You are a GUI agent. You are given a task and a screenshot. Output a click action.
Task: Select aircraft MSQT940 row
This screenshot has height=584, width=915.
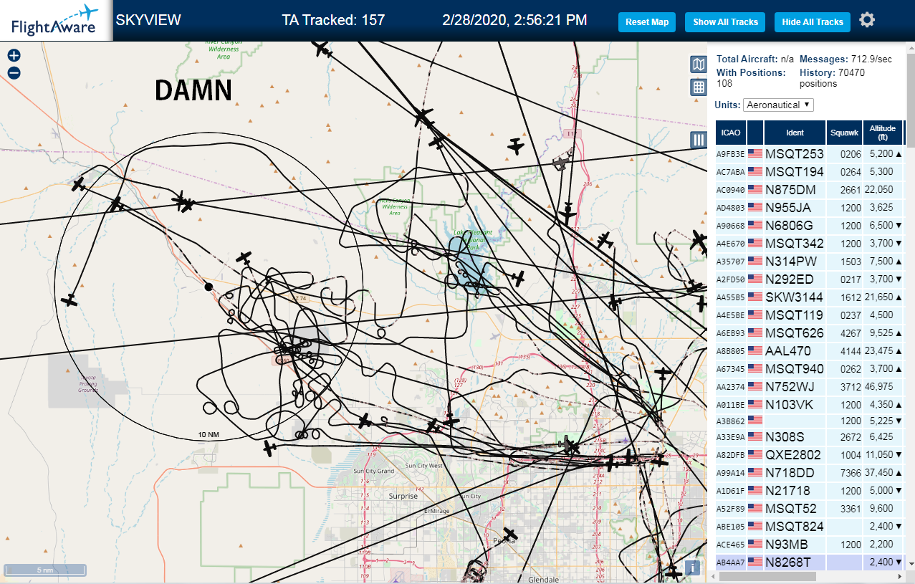click(x=810, y=368)
